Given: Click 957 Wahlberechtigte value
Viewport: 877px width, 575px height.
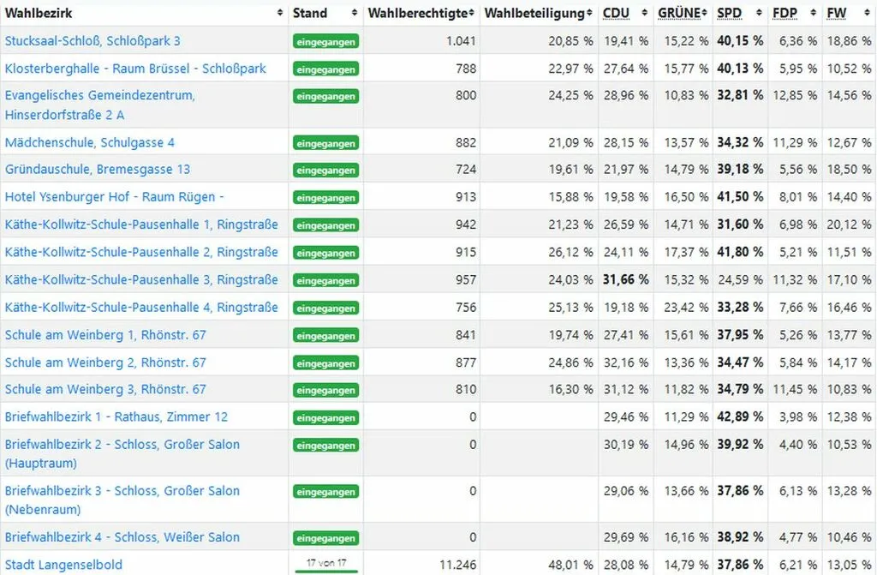Looking at the screenshot, I should click(465, 279).
